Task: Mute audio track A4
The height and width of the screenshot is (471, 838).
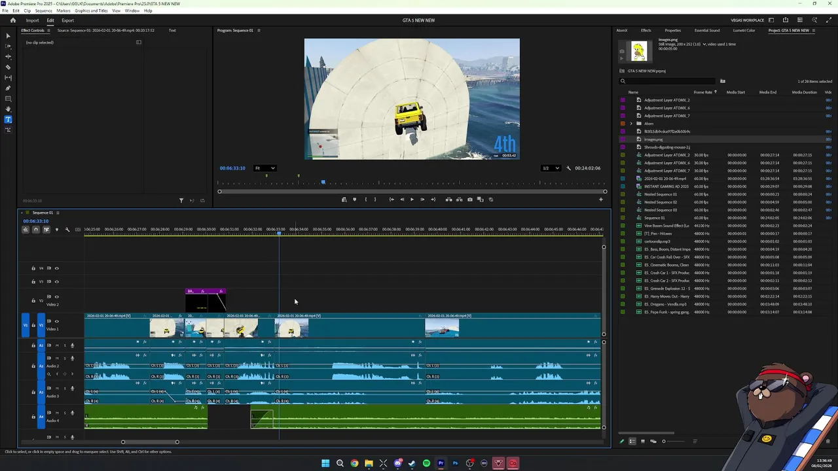Action: [56, 413]
